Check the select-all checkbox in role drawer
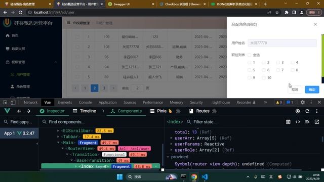The width and height of the screenshot is (324, 182). pos(250,55)
